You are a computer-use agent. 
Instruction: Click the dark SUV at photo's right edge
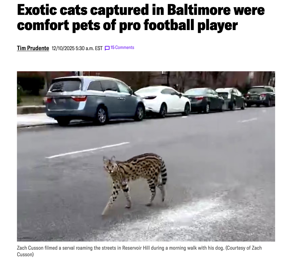[260, 96]
